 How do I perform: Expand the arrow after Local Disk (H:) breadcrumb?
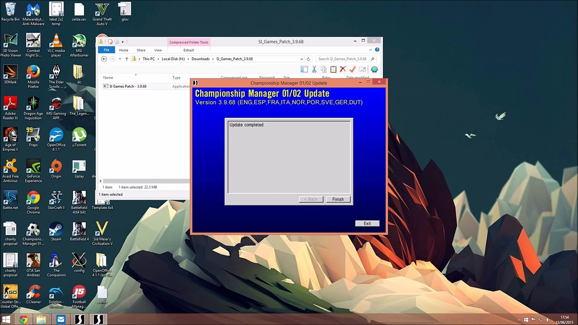coord(188,59)
